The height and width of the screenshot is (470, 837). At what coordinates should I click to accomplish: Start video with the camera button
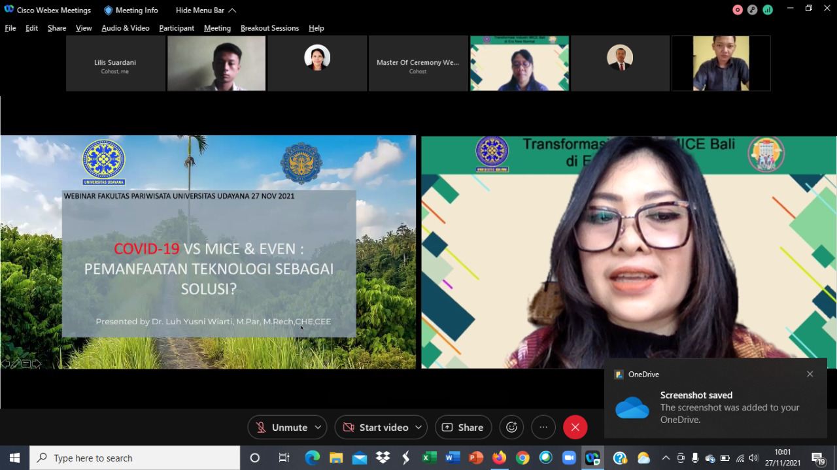pos(375,427)
